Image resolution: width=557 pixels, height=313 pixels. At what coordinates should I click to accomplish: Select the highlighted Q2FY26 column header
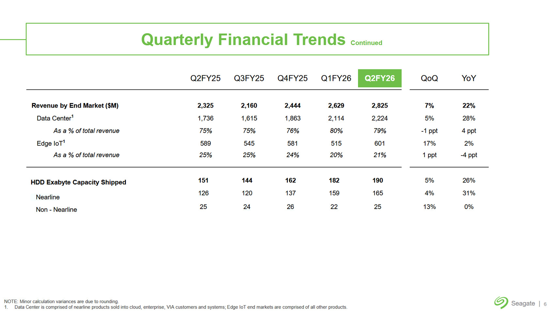tap(379, 78)
